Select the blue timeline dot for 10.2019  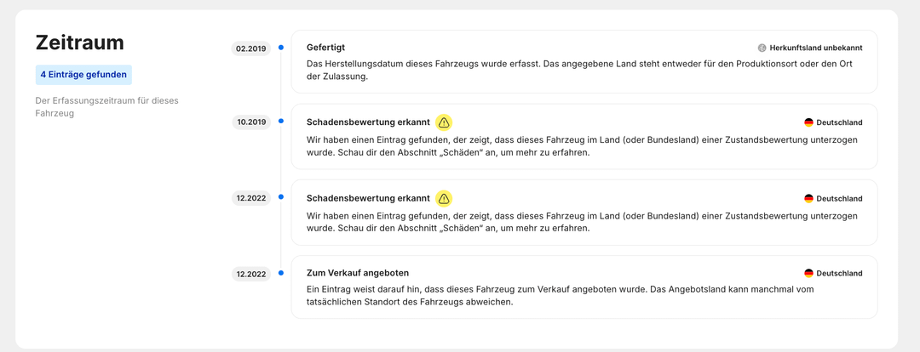coord(281,121)
